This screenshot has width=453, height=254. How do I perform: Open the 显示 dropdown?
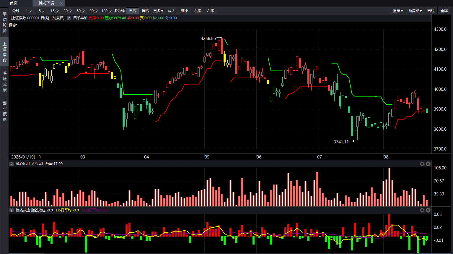tap(398, 11)
